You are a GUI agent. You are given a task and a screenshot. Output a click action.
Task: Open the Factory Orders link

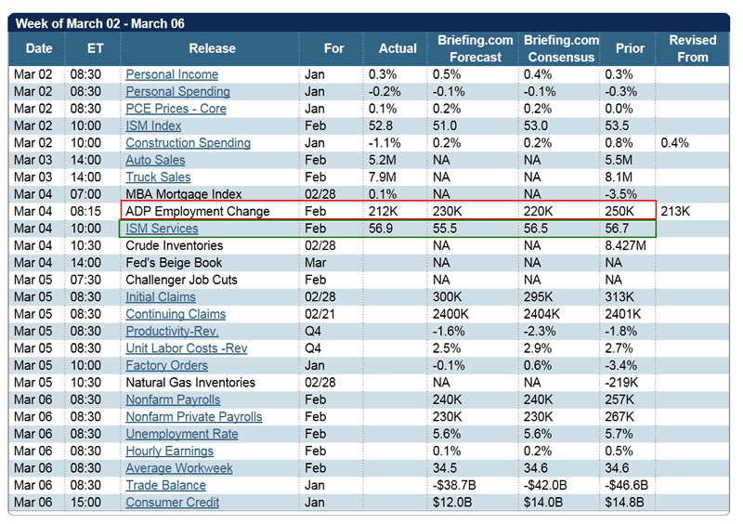[x=165, y=365]
